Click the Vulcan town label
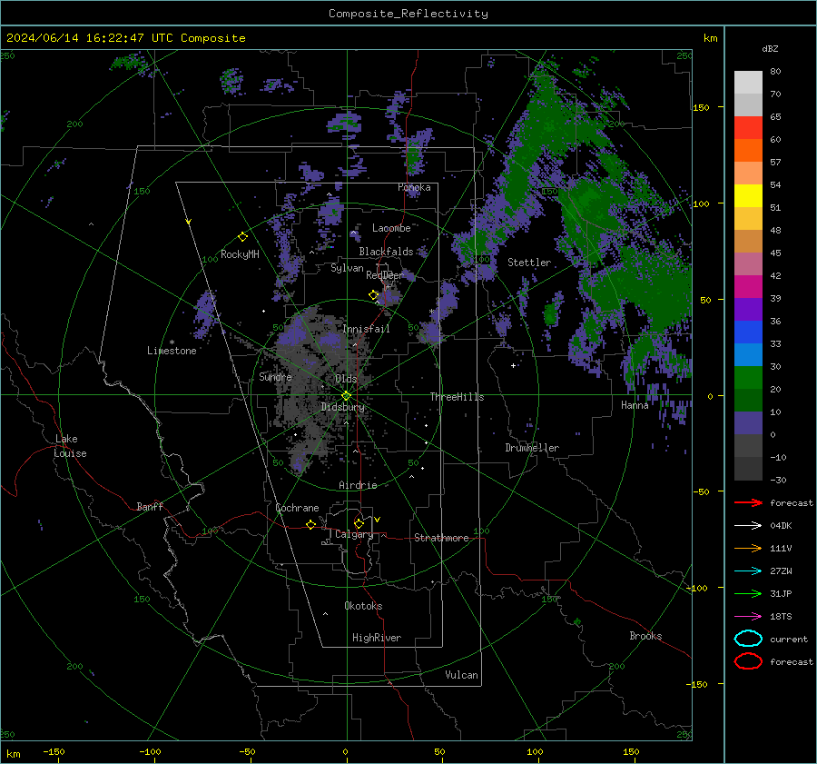This screenshot has width=817, height=764. [461, 675]
